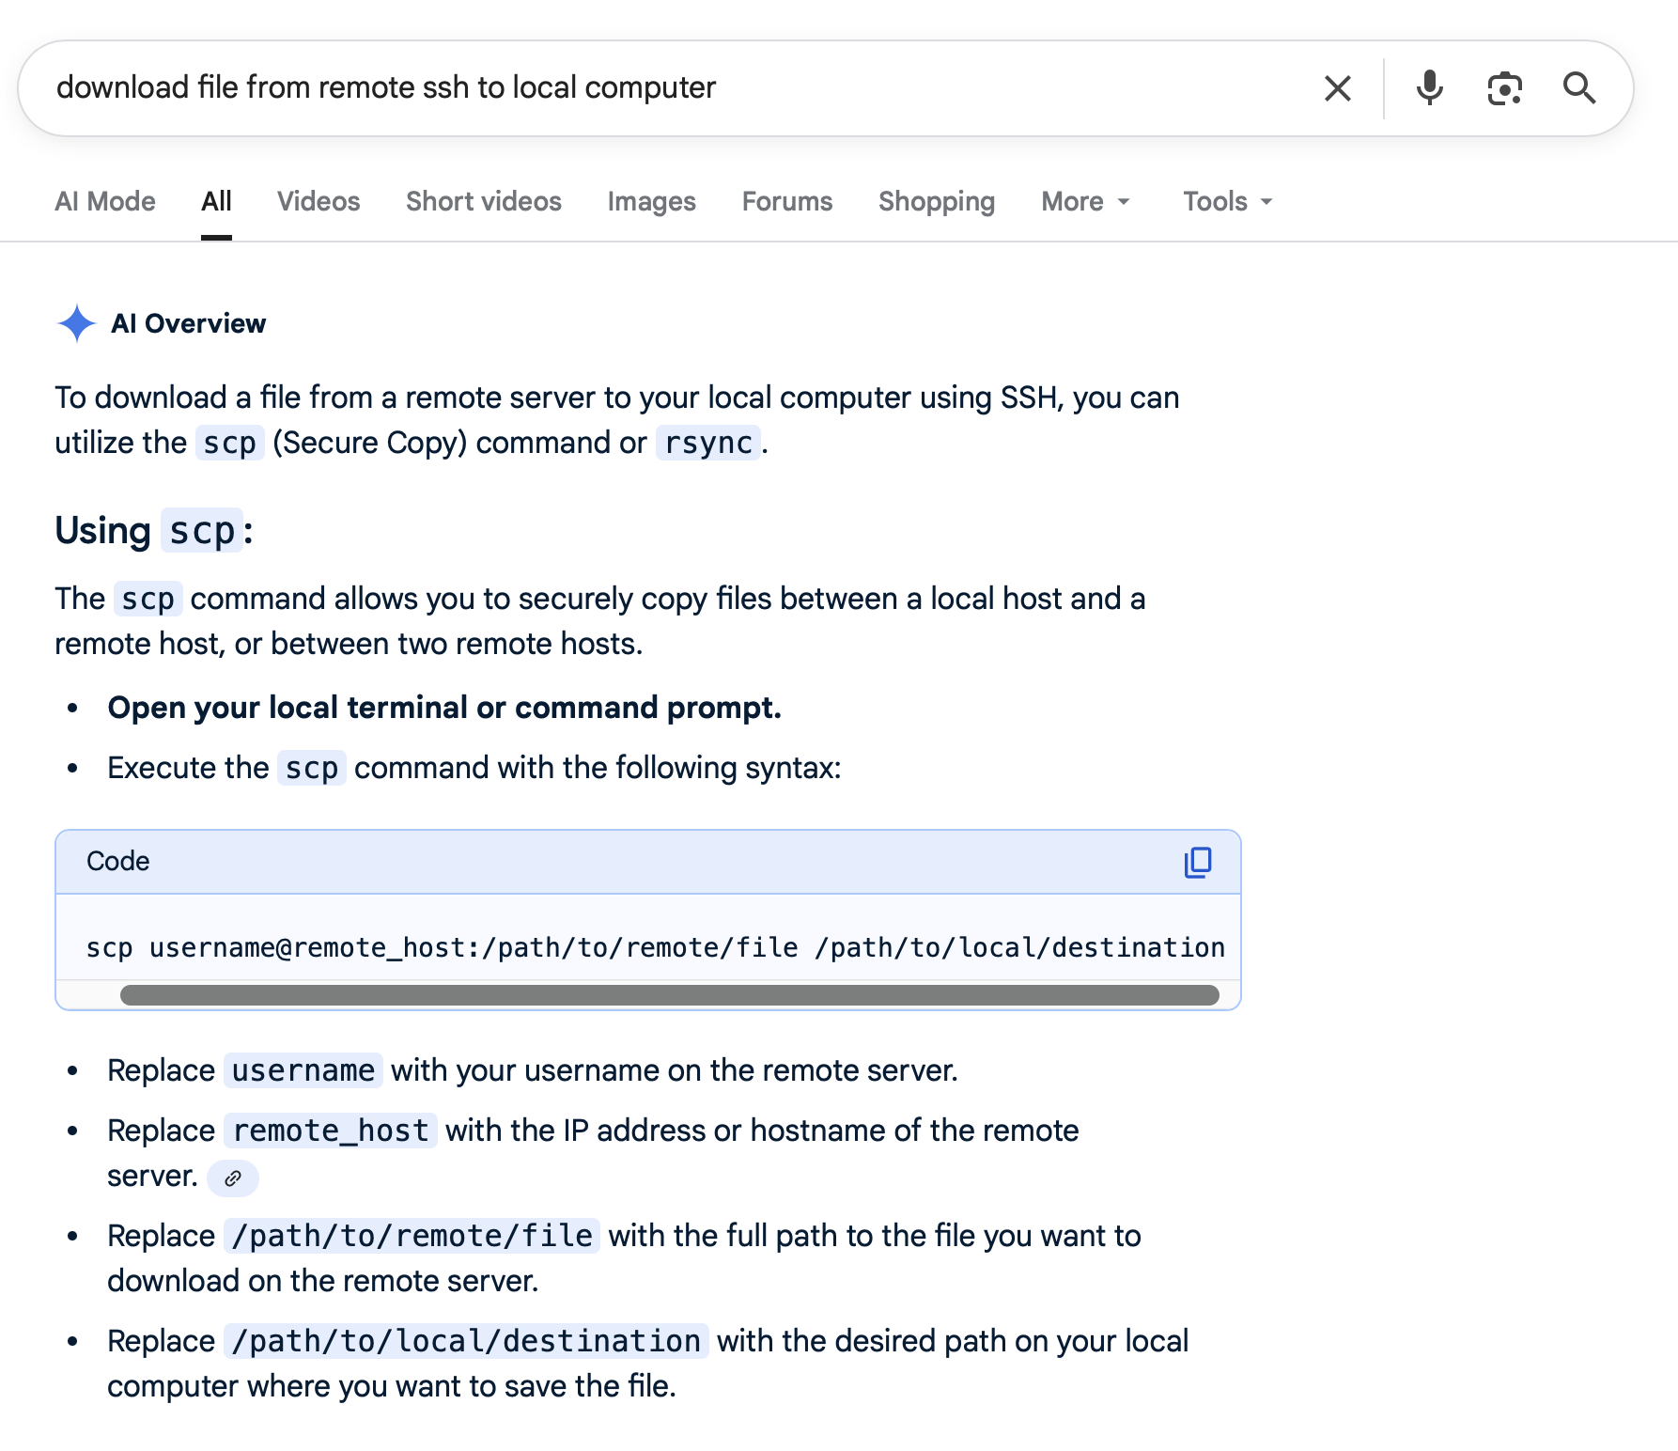Open search by image camera icon
The height and width of the screenshot is (1451, 1678).
point(1504,88)
